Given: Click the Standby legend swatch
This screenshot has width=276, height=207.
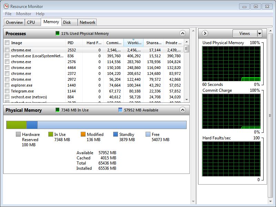Looking at the screenshot, I should [x=116, y=134].
